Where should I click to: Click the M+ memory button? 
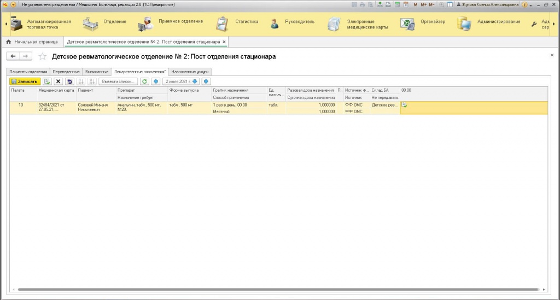[424, 4]
